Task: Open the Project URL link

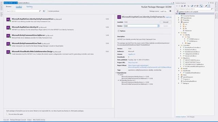Action: [x=133, y=62]
